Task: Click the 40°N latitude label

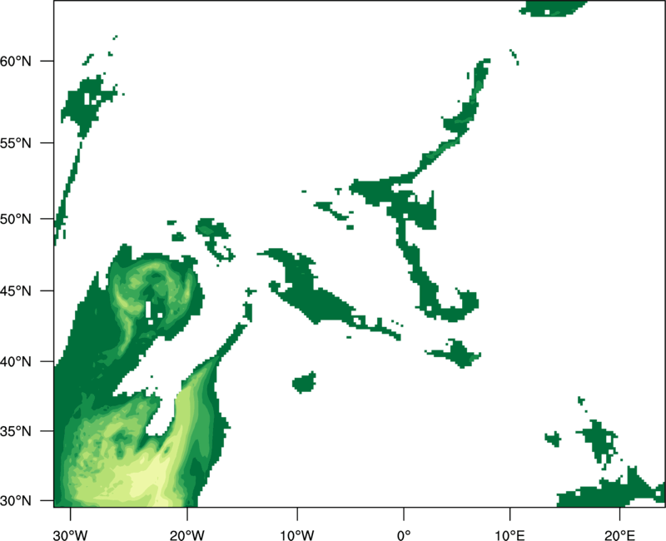Action: (x=15, y=362)
